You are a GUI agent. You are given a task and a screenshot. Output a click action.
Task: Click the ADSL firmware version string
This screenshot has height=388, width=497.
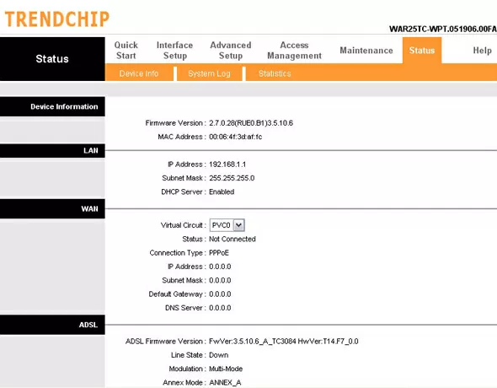[x=284, y=342]
